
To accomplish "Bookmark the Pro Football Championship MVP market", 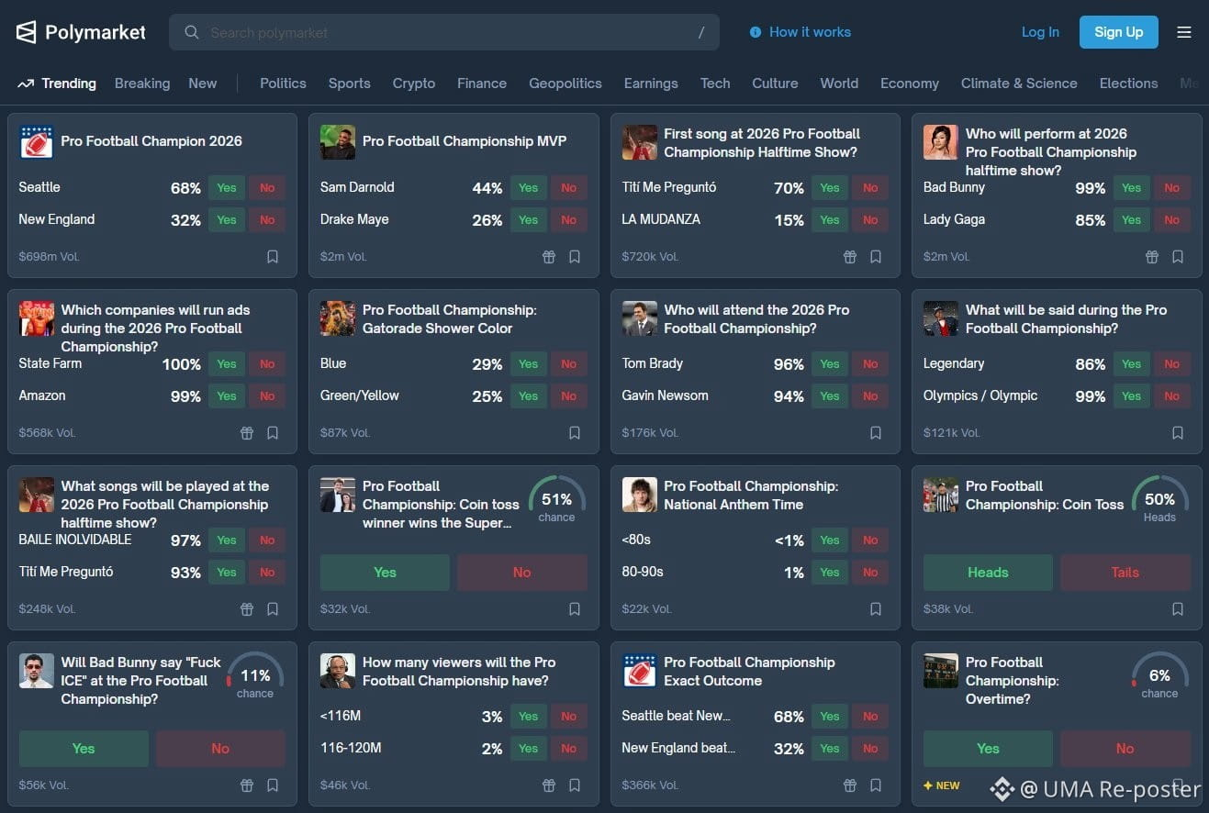I will tap(575, 257).
